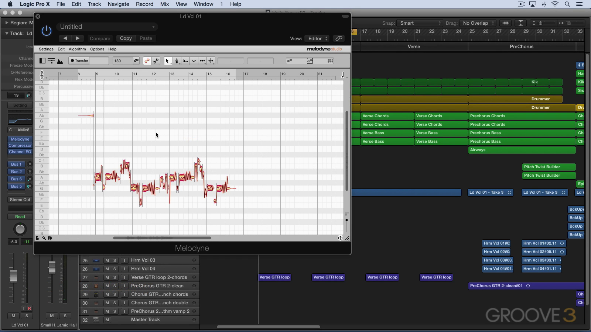Adjust the Ld Vcl 01 volume fader
Screen dimensions: 591x332
(x=13, y=276)
